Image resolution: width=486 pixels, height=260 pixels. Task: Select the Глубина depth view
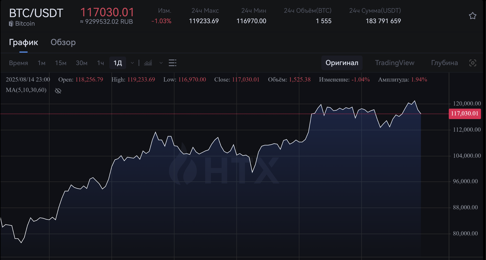tap(444, 63)
